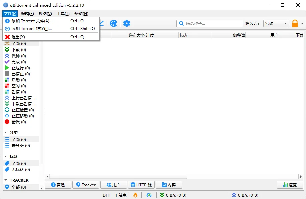Screen dimensions: 306x199
Task: Open the 工具(T) menu
Action: pos(63,14)
